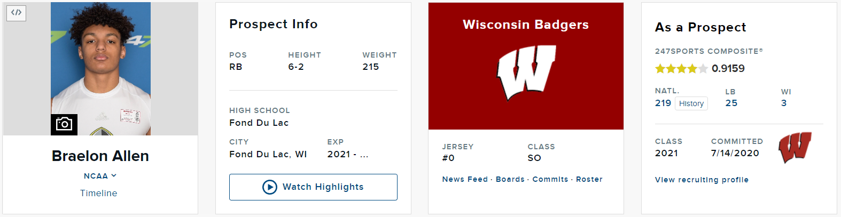
Task: Select LB position ranking 25
Action: point(731,103)
